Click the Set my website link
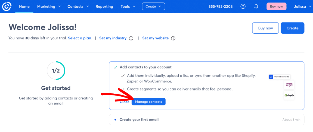Screen dimensions: 313x132 tap(155, 38)
